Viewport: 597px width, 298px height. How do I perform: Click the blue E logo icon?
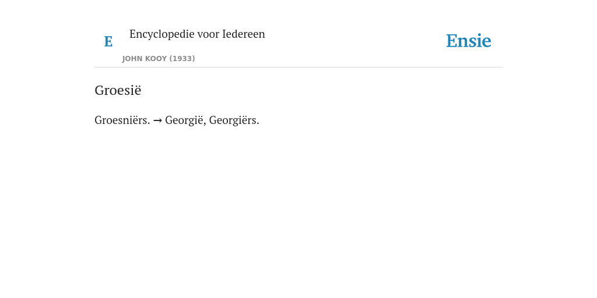click(108, 41)
